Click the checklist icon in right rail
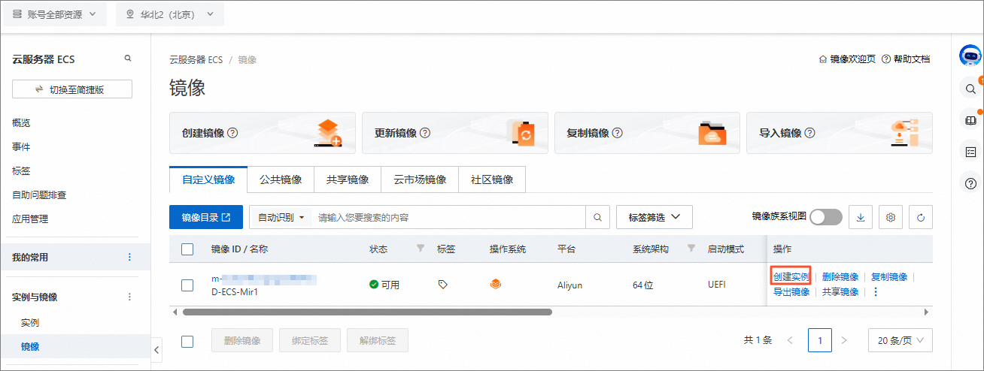 [x=970, y=152]
